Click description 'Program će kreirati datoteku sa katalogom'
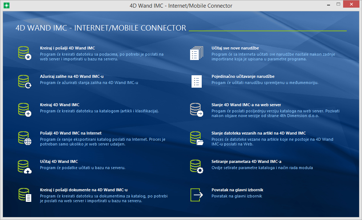Viewport: 362px width, 220px height. click(100, 111)
